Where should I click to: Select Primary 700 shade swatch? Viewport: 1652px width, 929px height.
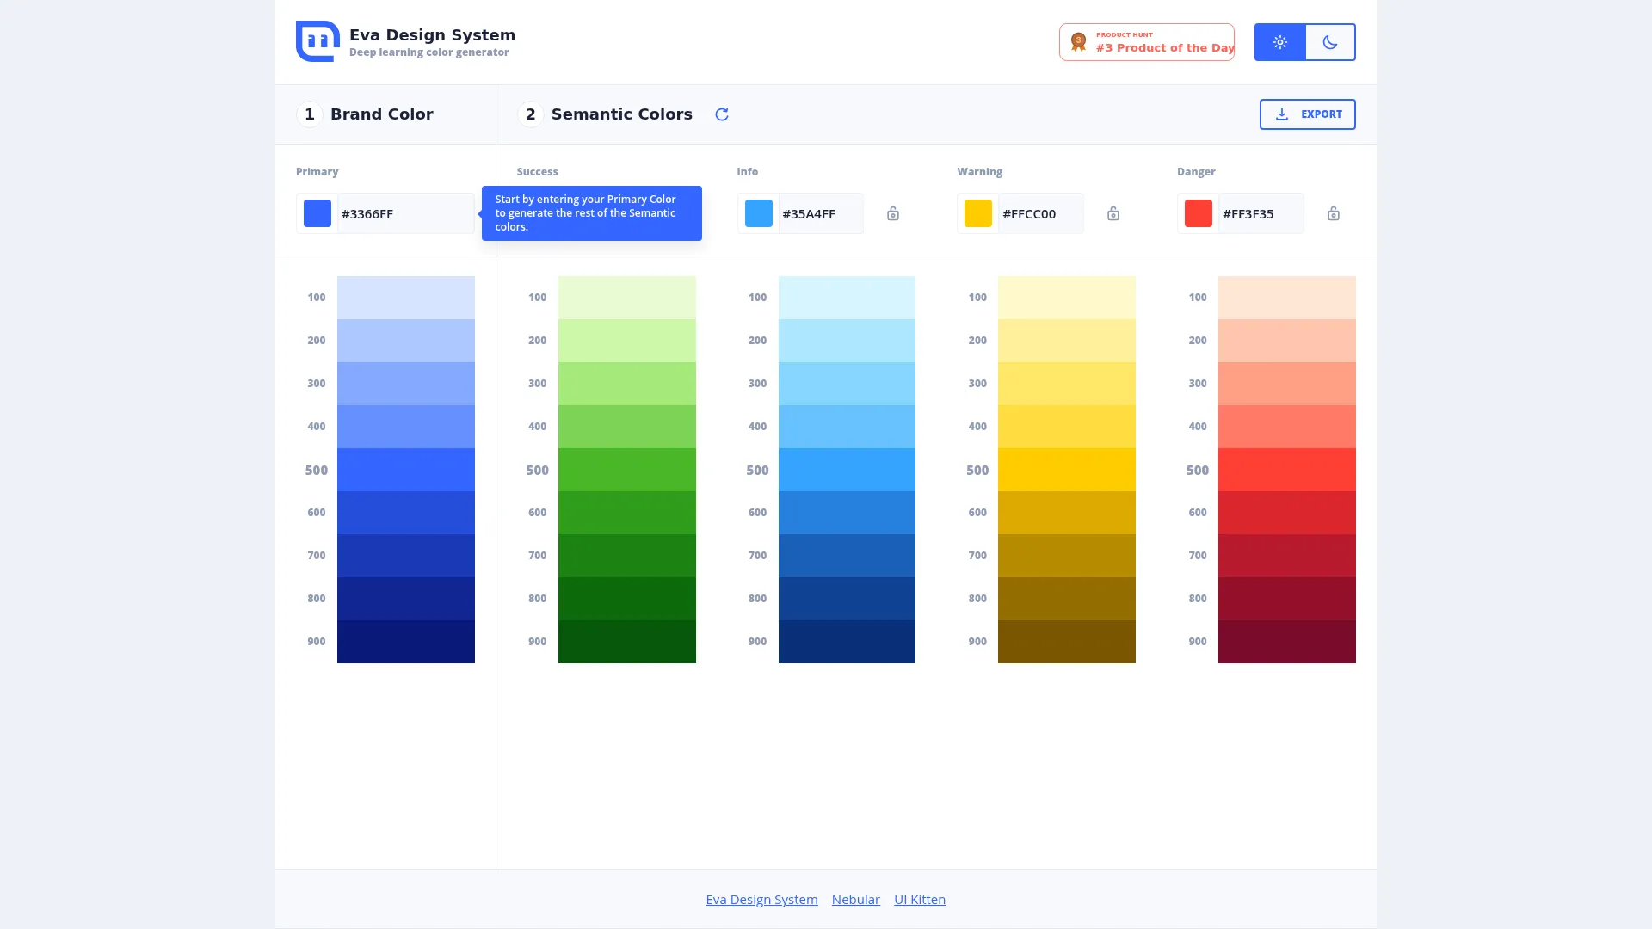coord(406,556)
